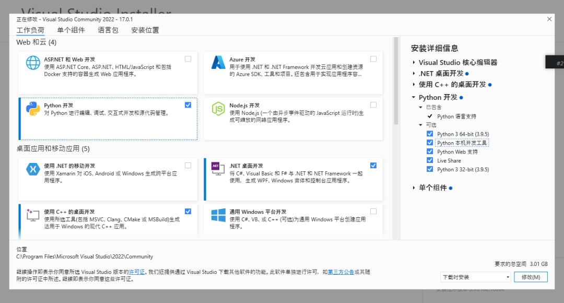Click the Python workload logo icon

(33, 109)
